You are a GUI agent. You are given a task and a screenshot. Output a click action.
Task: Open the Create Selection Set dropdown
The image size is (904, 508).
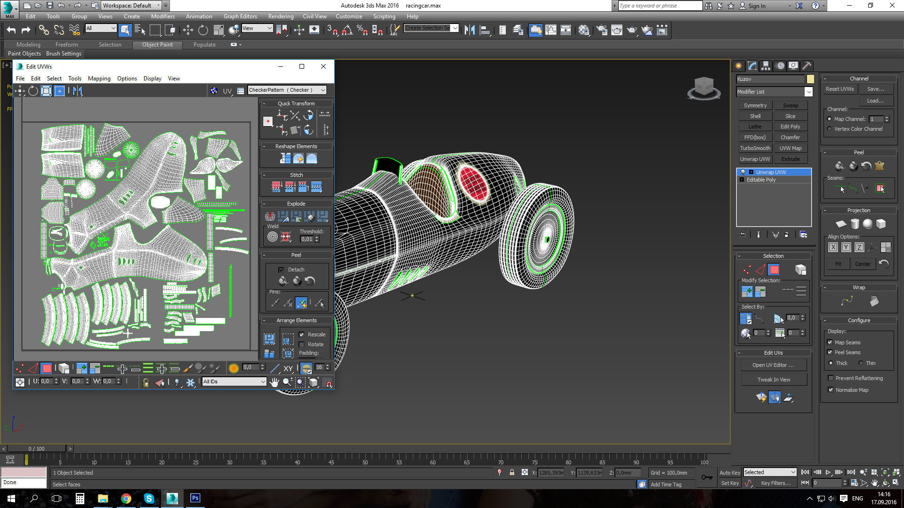[431, 28]
